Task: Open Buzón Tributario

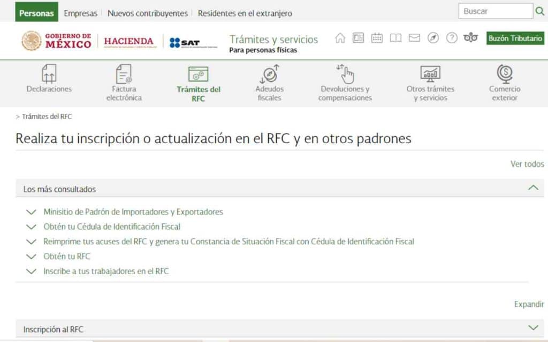Action: tap(514, 38)
